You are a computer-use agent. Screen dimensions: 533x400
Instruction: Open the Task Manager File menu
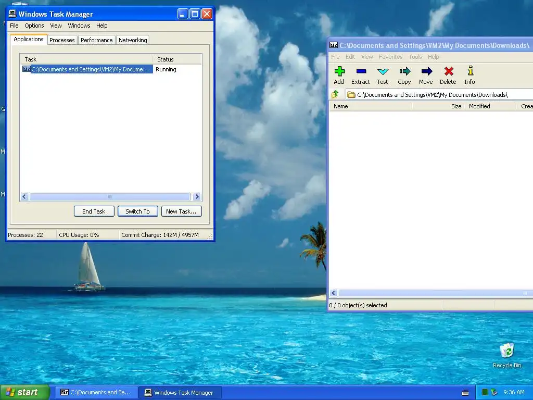14,26
